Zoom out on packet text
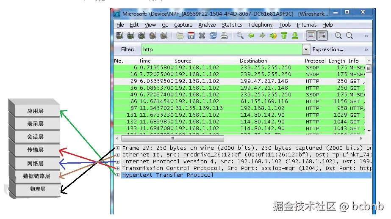 pyautogui.click(x=349, y=36)
